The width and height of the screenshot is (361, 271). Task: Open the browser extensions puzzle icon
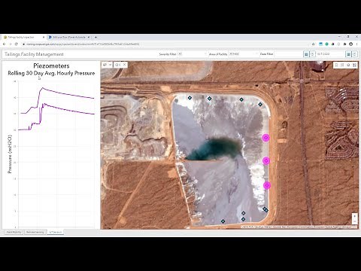[x=345, y=44]
